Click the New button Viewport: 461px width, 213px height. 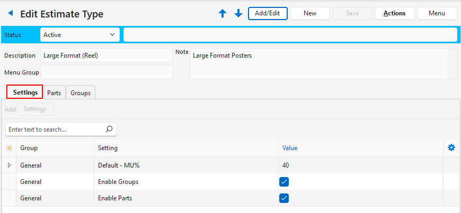pyautogui.click(x=310, y=13)
